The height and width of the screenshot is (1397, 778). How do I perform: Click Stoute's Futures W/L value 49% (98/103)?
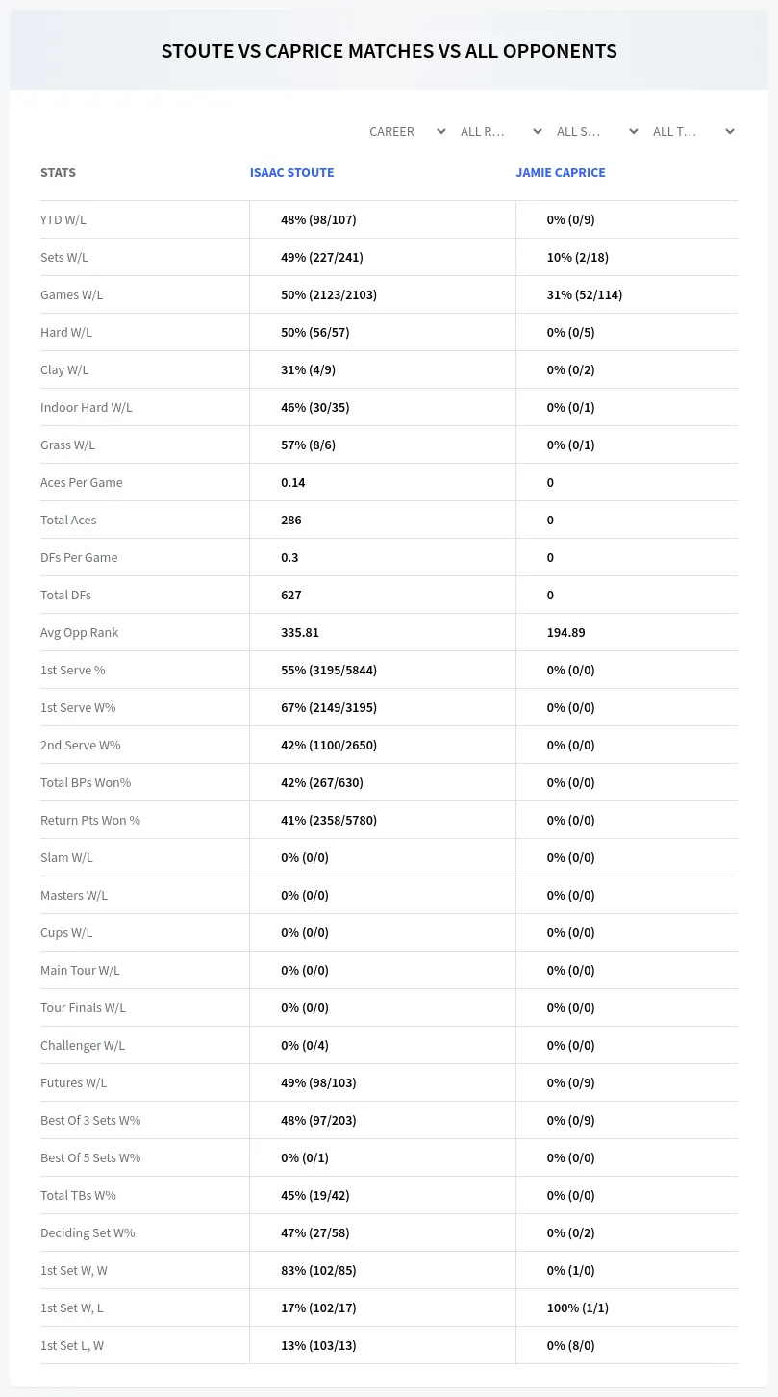(x=318, y=1082)
